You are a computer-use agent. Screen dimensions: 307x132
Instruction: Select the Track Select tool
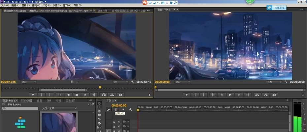[99, 107]
